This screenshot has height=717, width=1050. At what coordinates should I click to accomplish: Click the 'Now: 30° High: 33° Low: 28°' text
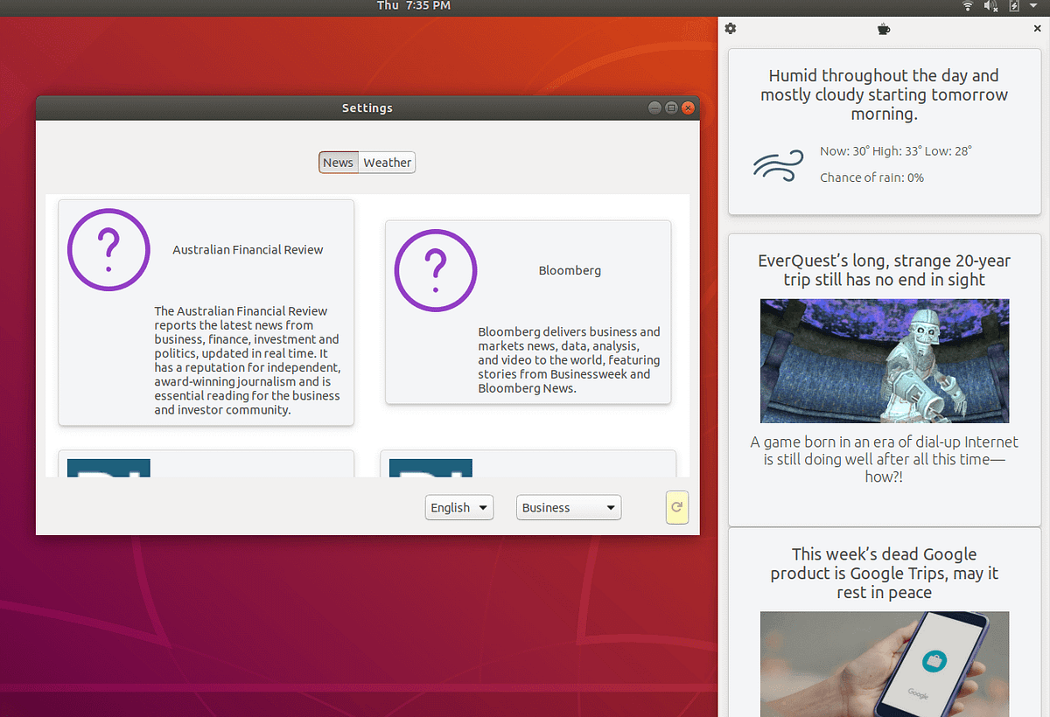pyautogui.click(x=896, y=151)
